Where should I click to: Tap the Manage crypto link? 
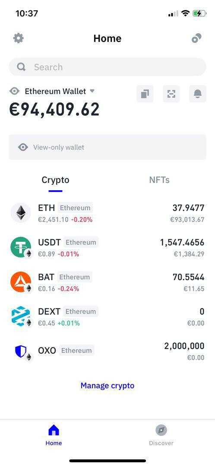click(107, 385)
